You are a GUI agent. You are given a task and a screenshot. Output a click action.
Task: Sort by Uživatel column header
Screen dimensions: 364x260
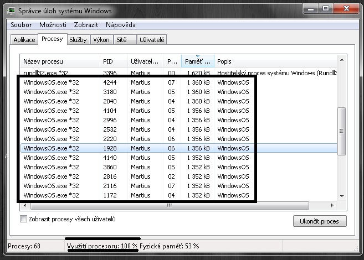click(145, 61)
